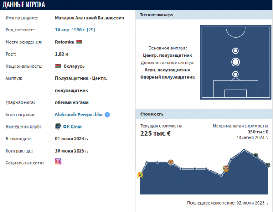Click contract date 30 июня 2025 г.
The height and width of the screenshot is (212, 273).
[x=72, y=151]
